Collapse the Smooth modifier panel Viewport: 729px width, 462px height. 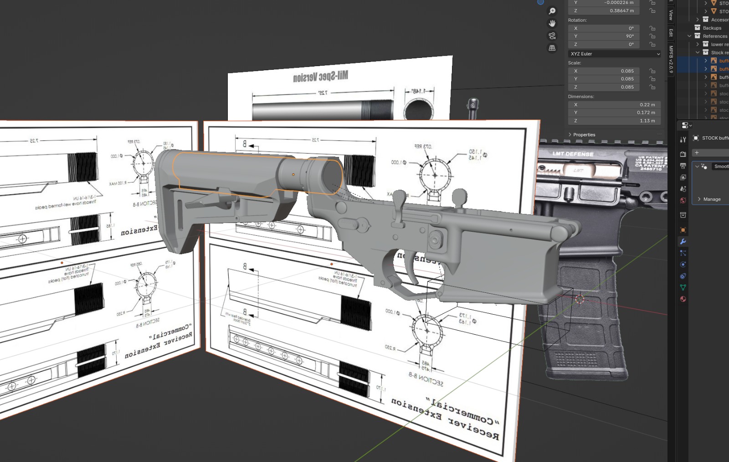697,166
